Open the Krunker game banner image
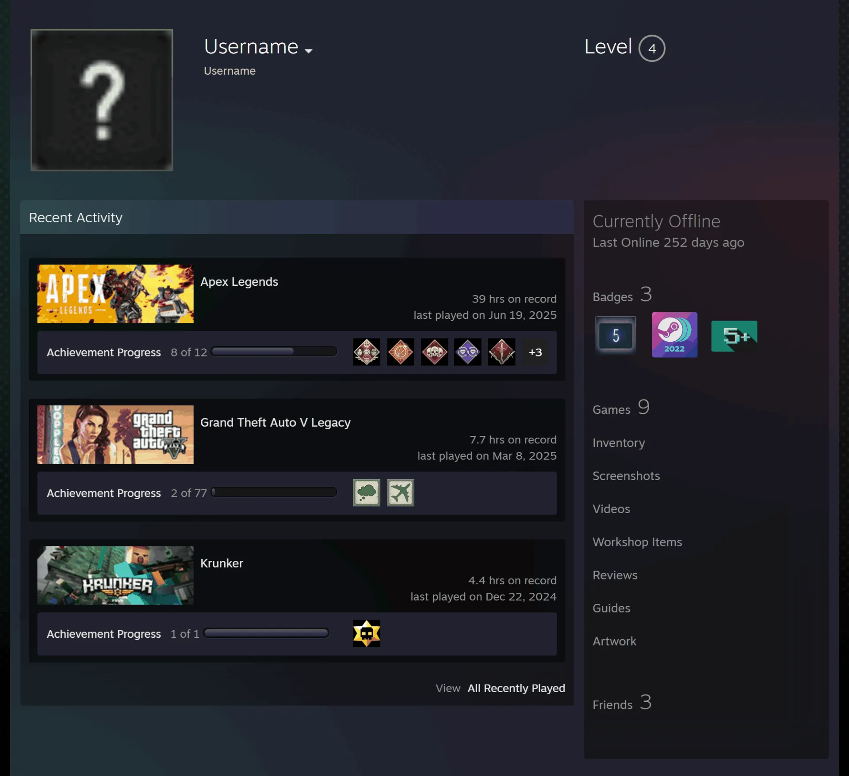 115,575
